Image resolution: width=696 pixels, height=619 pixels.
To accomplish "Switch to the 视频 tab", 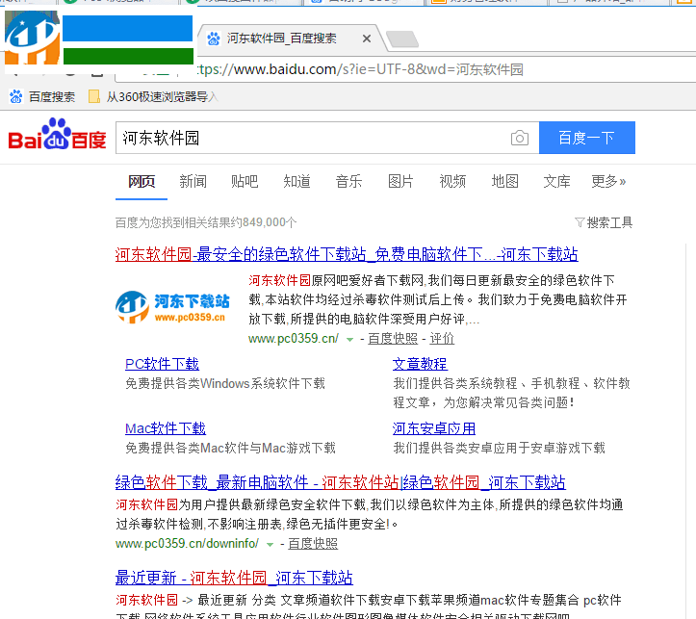I will [452, 181].
